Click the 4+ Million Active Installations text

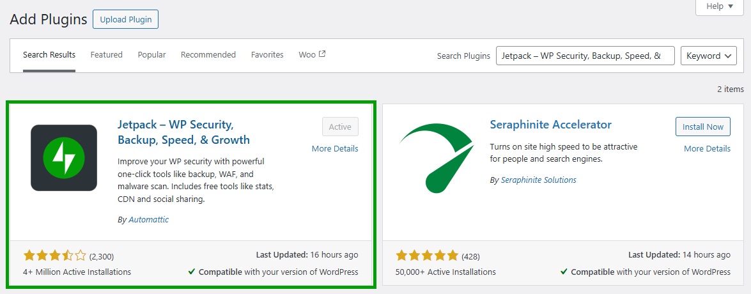[x=77, y=272]
